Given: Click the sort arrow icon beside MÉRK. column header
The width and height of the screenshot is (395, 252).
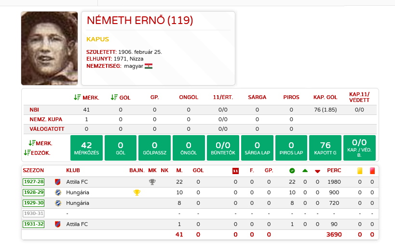Looking at the screenshot, I should coord(77,97).
